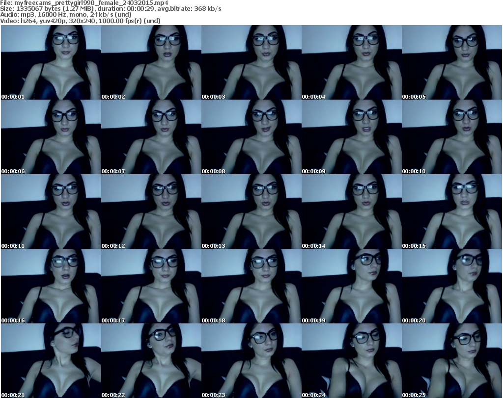Click the 00:00:25 frame thumbnail
This screenshot has width=503, height=398.
tap(452, 361)
